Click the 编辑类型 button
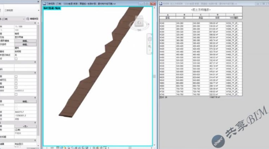Image resolution: width=269 pixels, height=149 pixels. click(32, 19)
